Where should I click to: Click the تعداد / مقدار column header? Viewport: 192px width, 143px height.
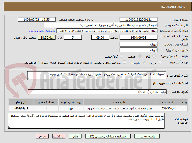point(46,102)
